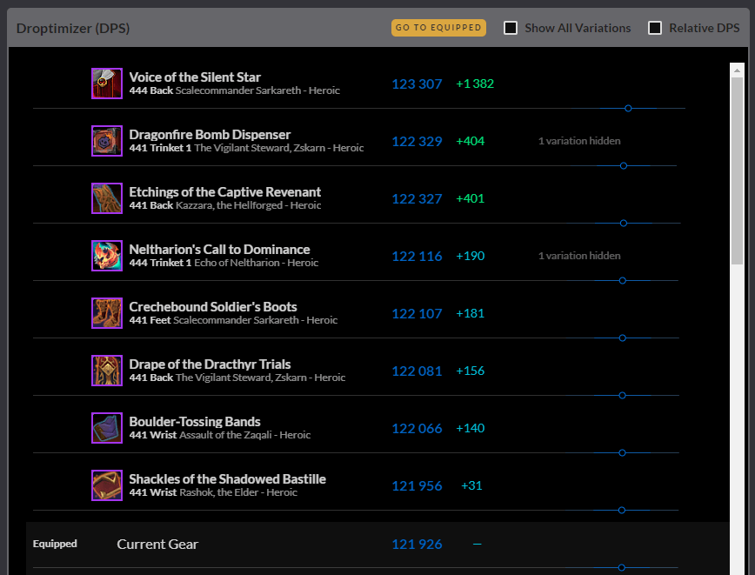
Task: Click the Voice of the Silent Star icon
Action: tap(107, 84)
